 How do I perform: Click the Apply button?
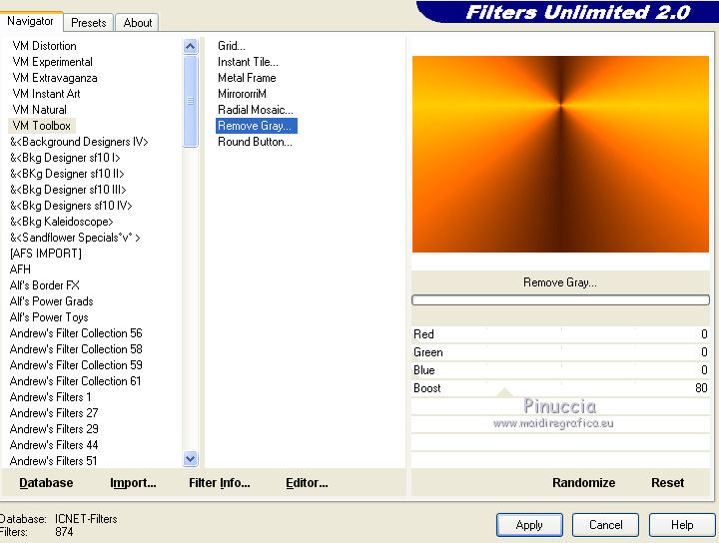(x=529, y=525)
